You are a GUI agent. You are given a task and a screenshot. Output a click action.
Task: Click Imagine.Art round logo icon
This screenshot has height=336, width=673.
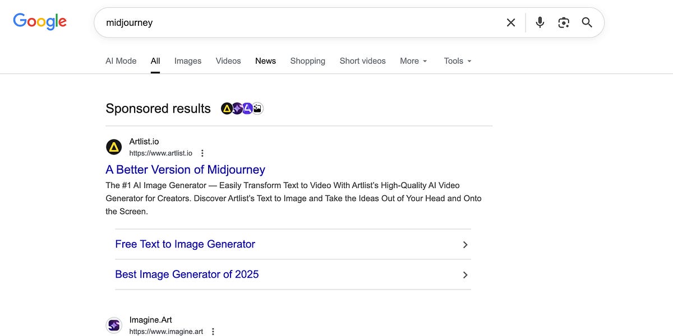114,325
